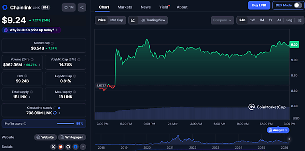Click the line chart type icon
Image resolution: width=305 pixels, height=151 pixels.
click(x=133, y=20)
